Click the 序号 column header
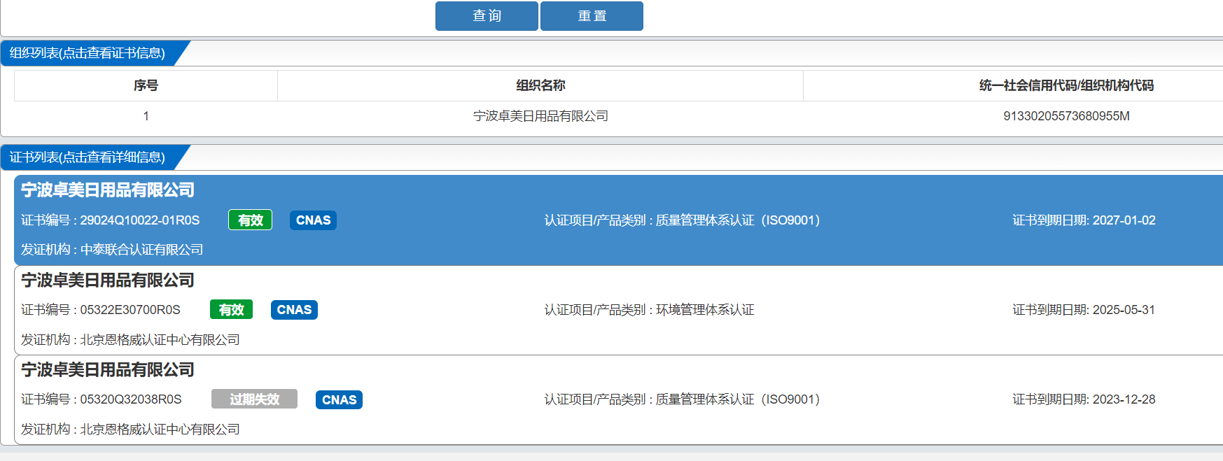 146,85
